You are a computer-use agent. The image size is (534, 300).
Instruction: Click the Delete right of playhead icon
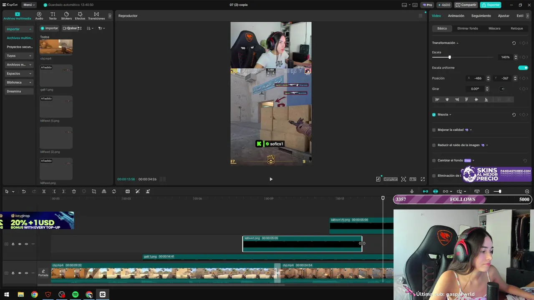pos(63,191)
